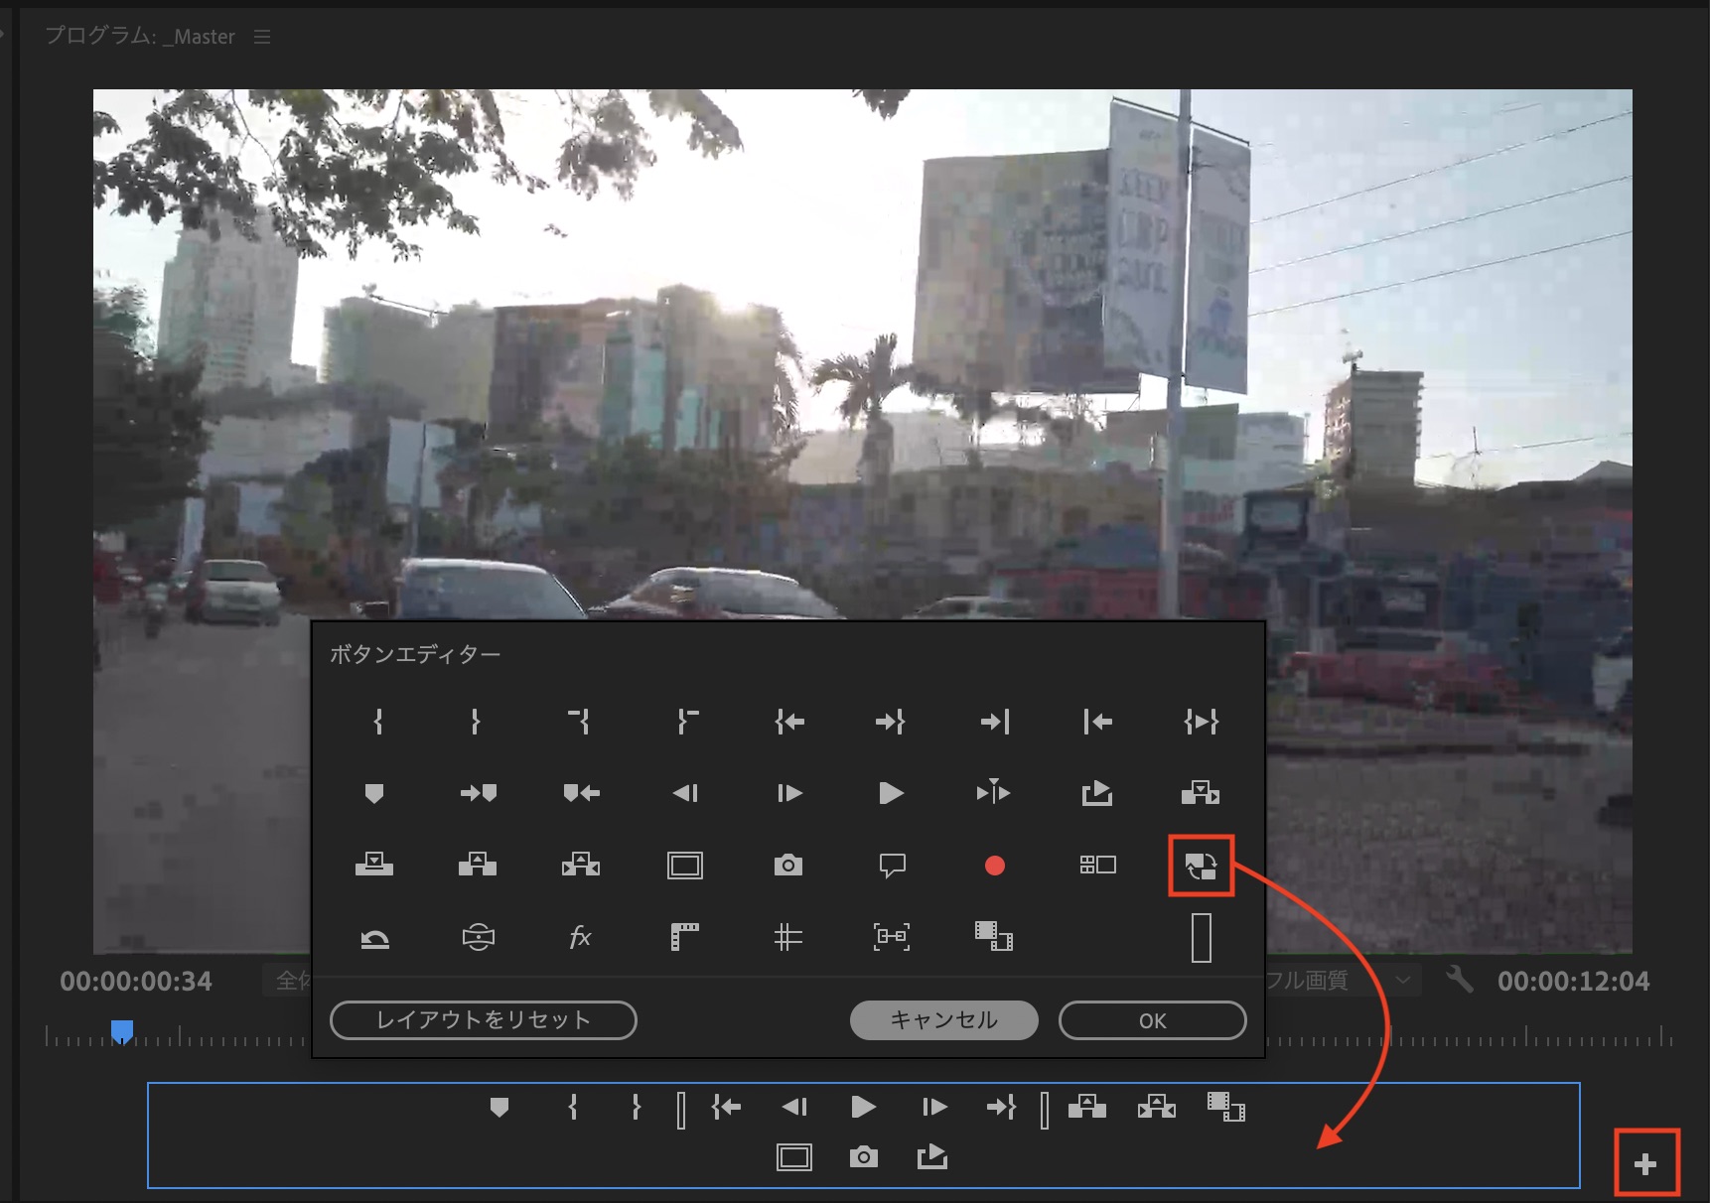Screen dimensions: 1710x1203
Task: Enable Comparison View from the transport bar
Action: pyautogui.click(x=1226, y=1106)
